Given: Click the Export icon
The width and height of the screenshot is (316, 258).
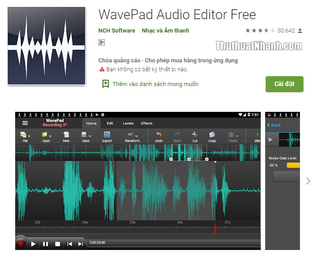Looking at the screenshot, I should pyautogui.click(x=107, y=134).
